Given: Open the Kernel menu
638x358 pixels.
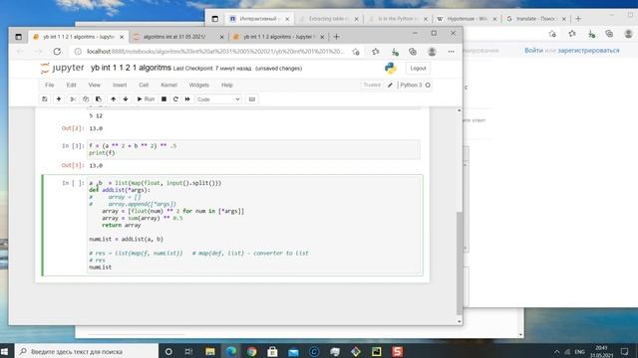Looking at the screenshot, I should click(x=168, y=85).
